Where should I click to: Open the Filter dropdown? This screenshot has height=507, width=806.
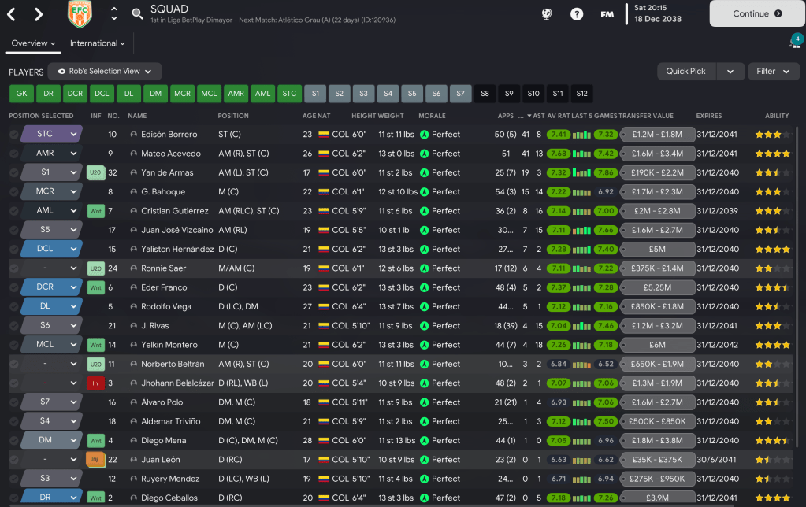coord(773,72)
